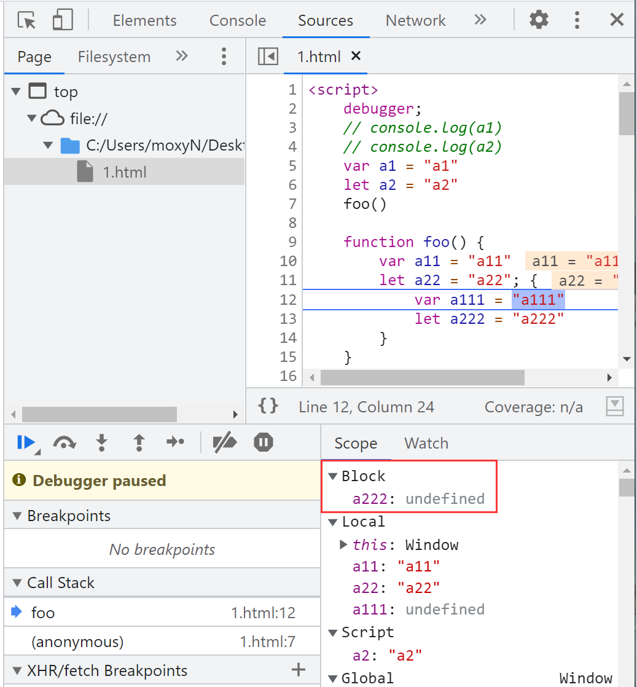Toggle deactivate breakpoints

click(224, 442)
